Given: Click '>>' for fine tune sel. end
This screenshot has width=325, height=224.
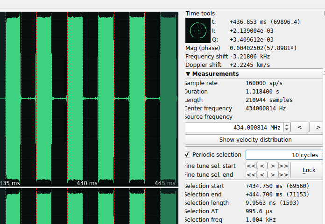Looking at the screenshot, I should (x=283, y=174).
